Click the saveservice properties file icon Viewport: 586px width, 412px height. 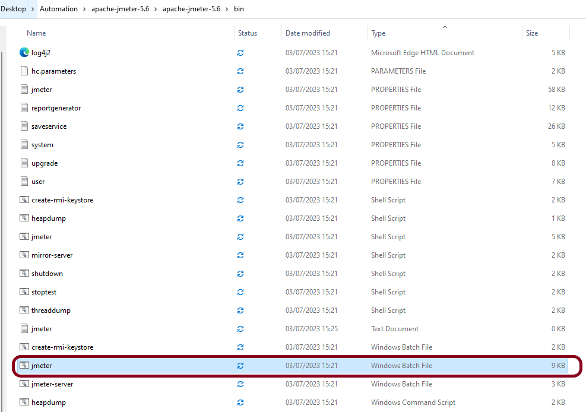[24, 126]
